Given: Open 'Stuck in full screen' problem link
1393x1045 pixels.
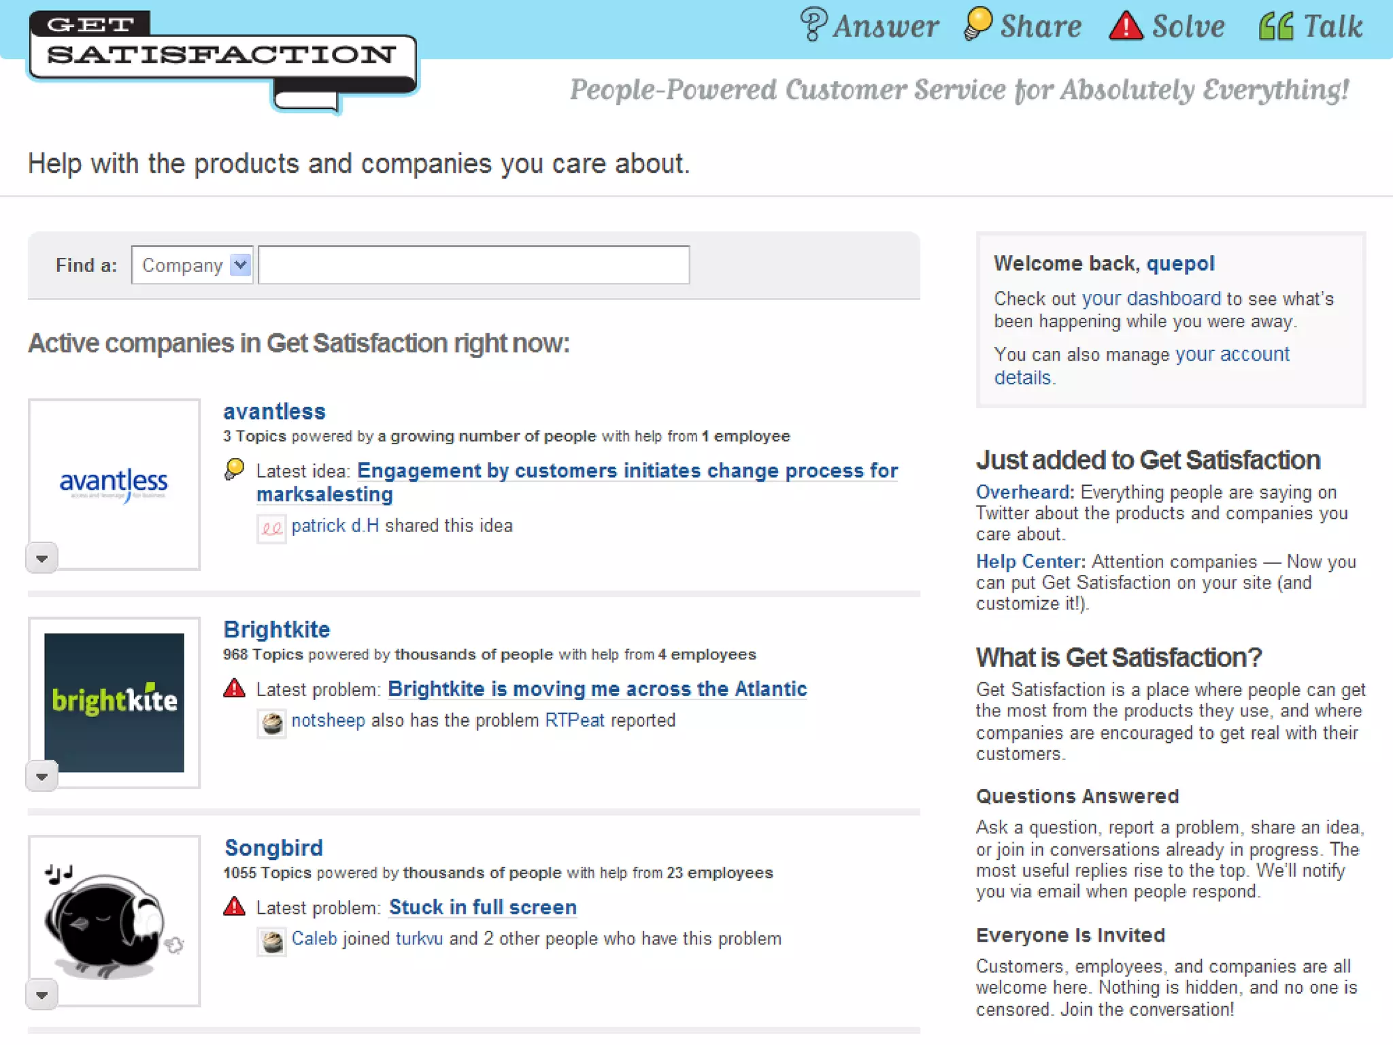Looking at the screenshot, I should (x=482, y=907).
